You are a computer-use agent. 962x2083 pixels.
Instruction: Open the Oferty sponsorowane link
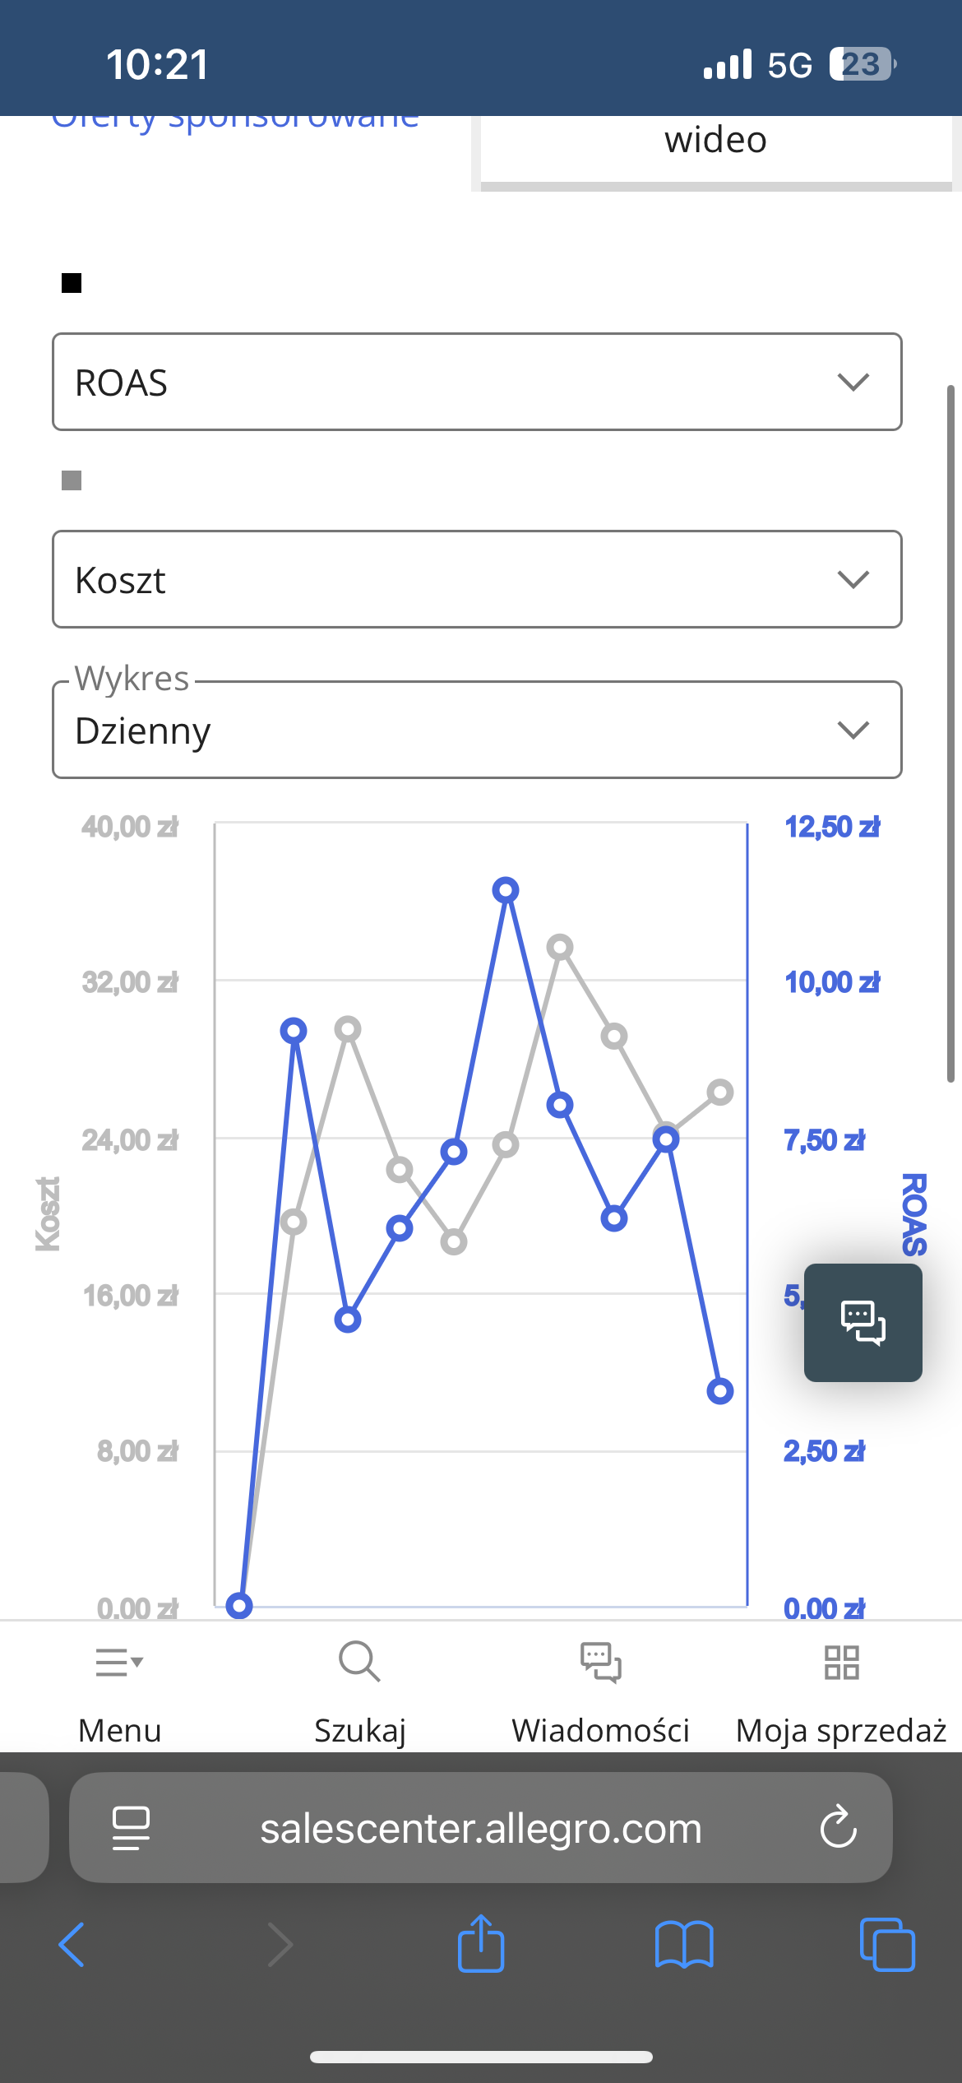point(235,122)
